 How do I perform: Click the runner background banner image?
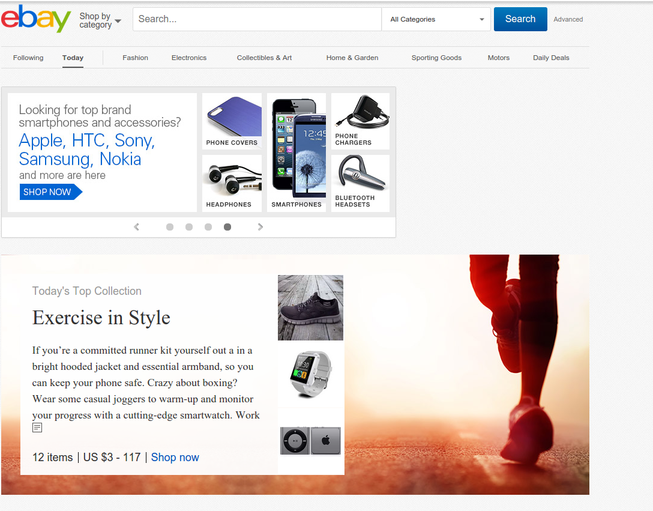click(x=466, y=375)
